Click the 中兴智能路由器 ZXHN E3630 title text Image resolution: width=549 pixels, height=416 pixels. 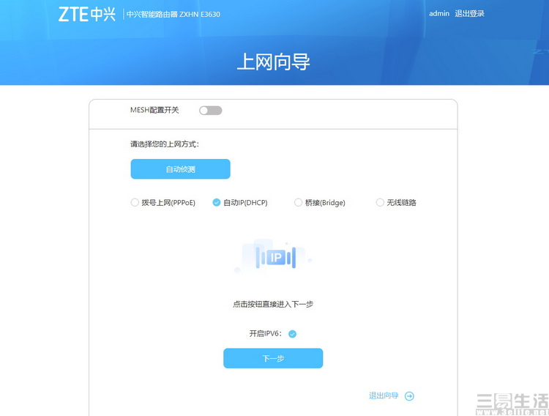(x=173, y=15)
